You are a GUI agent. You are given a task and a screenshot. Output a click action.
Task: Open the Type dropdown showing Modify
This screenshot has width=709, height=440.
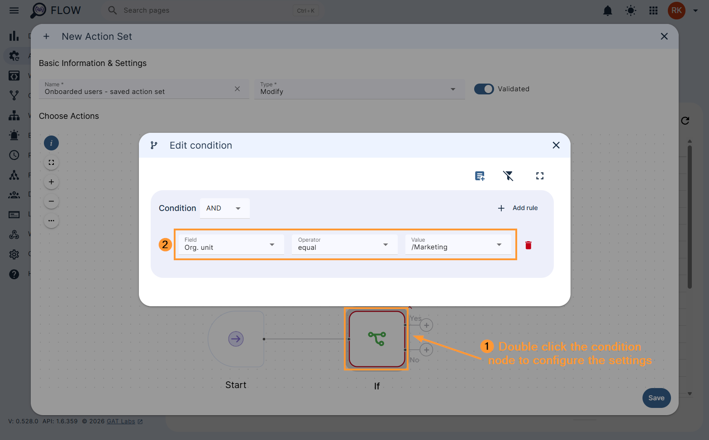click(360, 89)
